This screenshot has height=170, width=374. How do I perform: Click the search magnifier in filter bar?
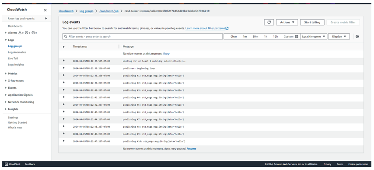tap(66, 36)
